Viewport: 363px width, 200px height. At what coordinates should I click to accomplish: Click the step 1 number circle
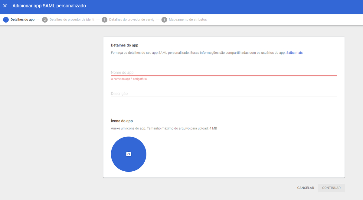click(6, 20)
